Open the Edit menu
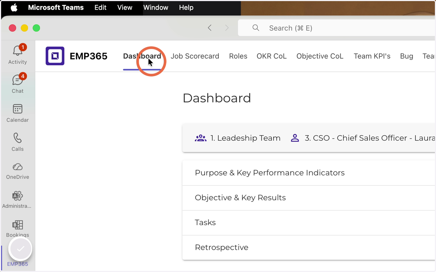The width and height of the screenshot is (436, 272). (x=100, y=8)
